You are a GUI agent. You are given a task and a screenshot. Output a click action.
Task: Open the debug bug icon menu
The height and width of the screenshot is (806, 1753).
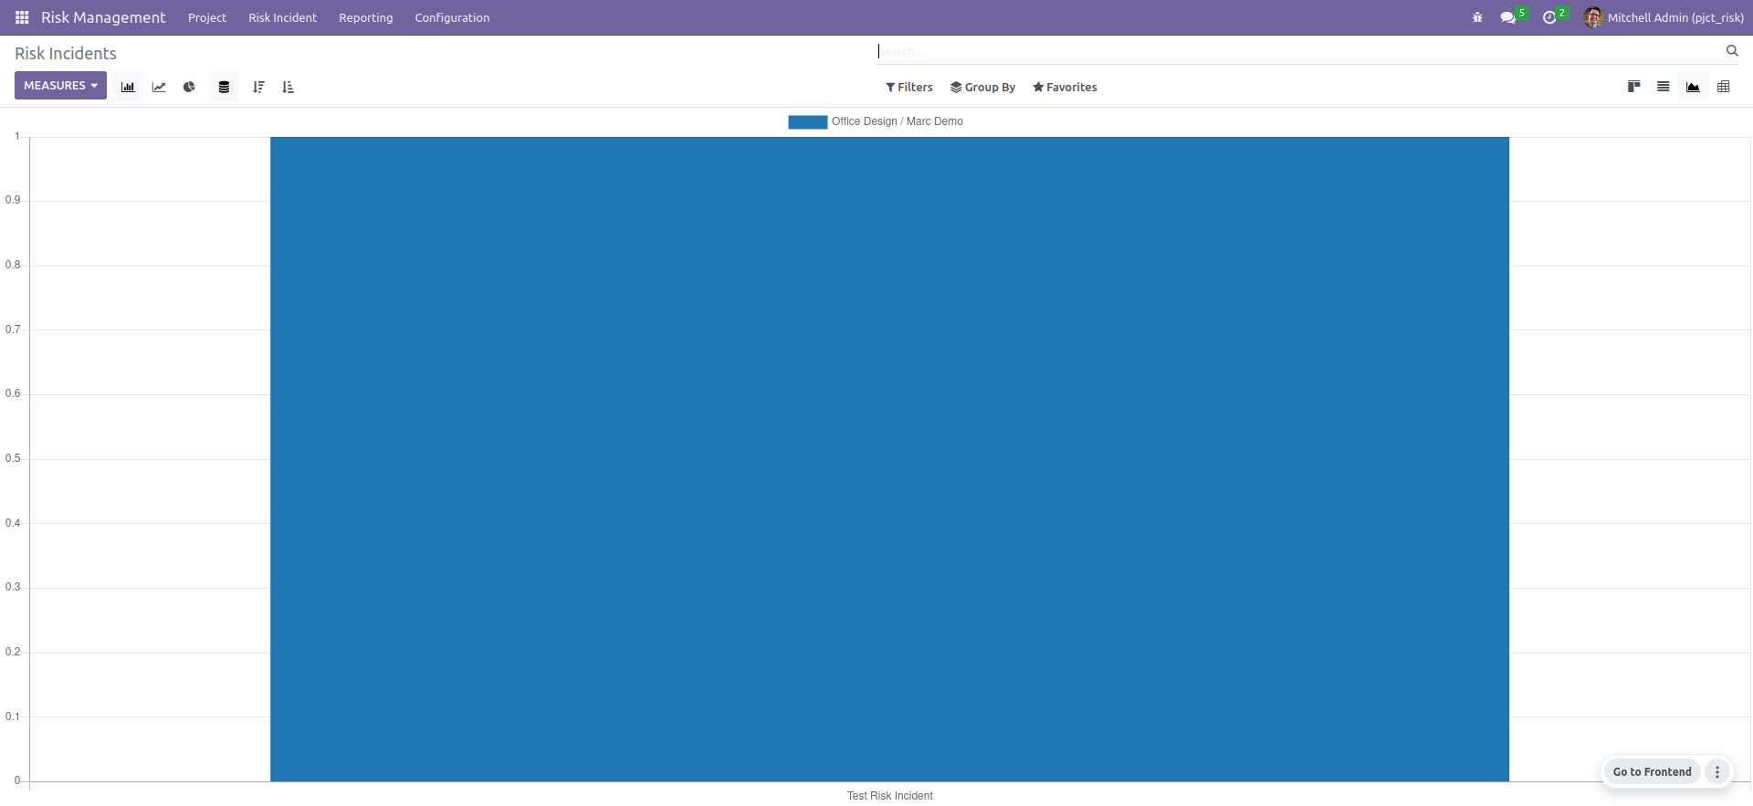click(1477, 17)
